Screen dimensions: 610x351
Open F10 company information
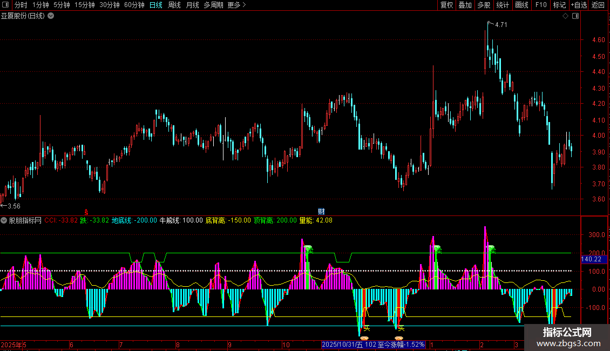point(541,5)
